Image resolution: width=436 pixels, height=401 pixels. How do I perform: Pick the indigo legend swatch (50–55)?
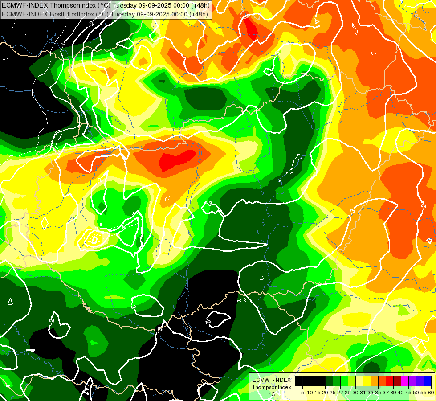click(x=420, y=381)
